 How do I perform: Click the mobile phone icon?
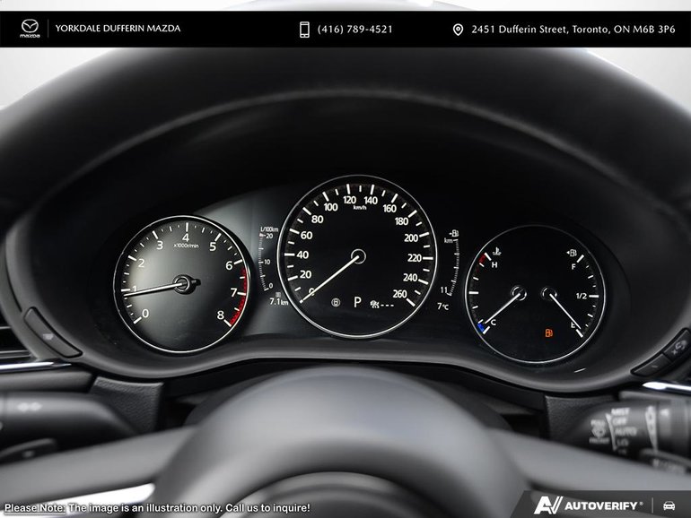click(304, 30)
